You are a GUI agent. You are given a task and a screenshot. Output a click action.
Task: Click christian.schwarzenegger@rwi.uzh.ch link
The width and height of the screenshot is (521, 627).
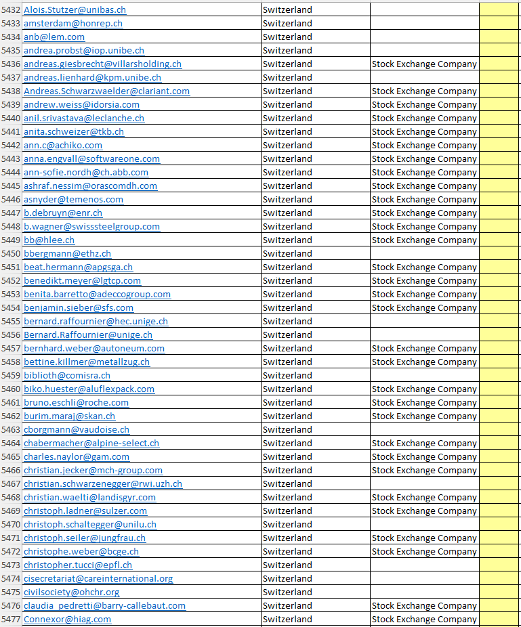(x=103, y=484)
